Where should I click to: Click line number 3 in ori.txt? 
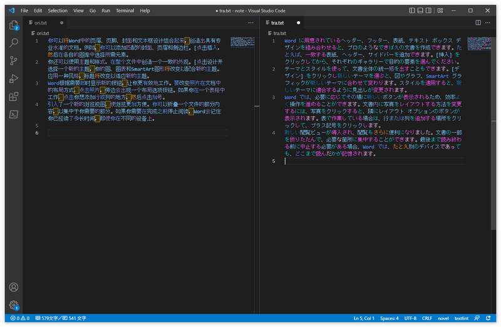(x=37, y=83)
